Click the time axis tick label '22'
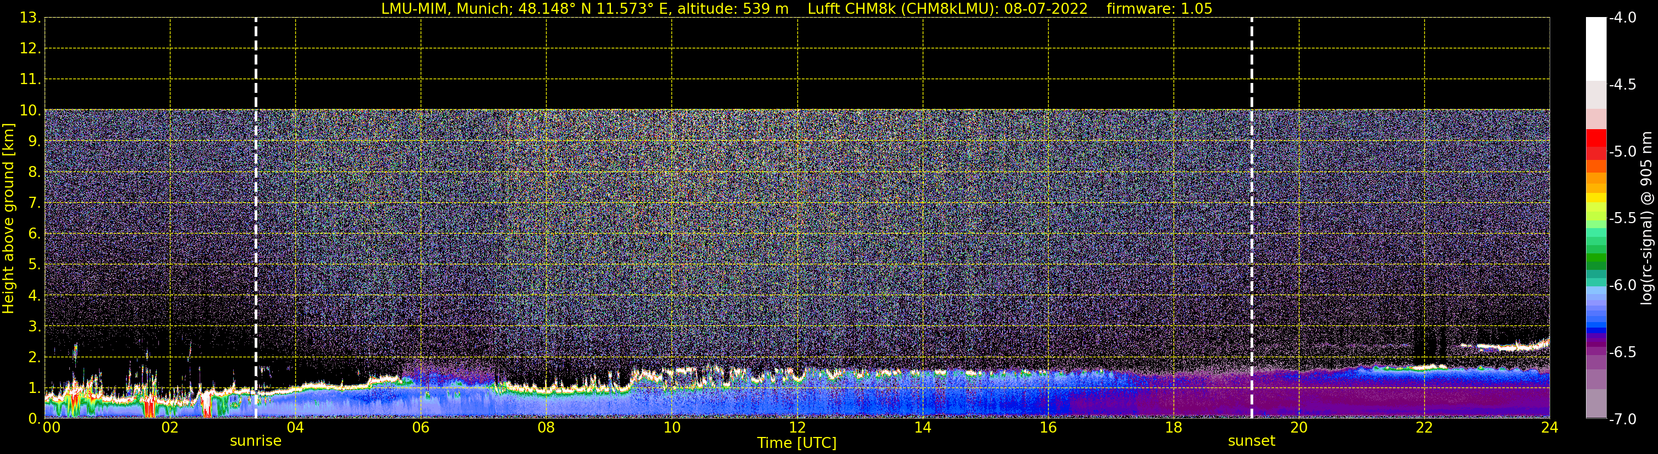The height and width of the screenshot is (454, 1658). click(x=1424, y=428)
